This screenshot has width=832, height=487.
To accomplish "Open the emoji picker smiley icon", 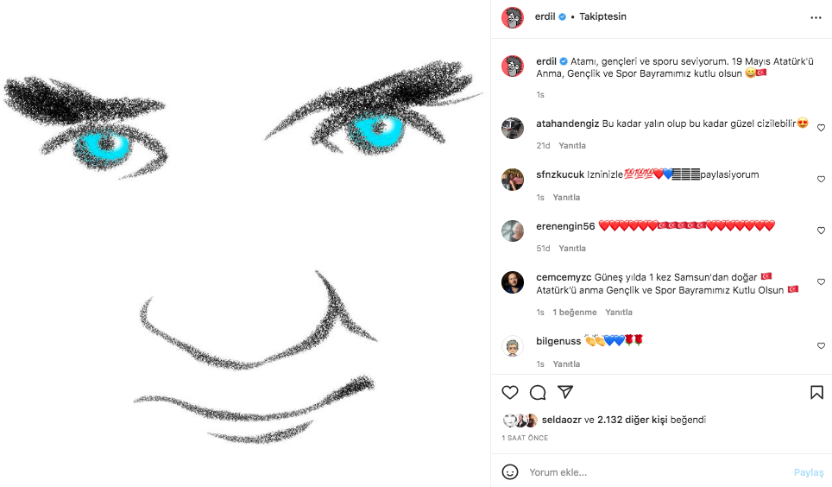I will 510,472.
